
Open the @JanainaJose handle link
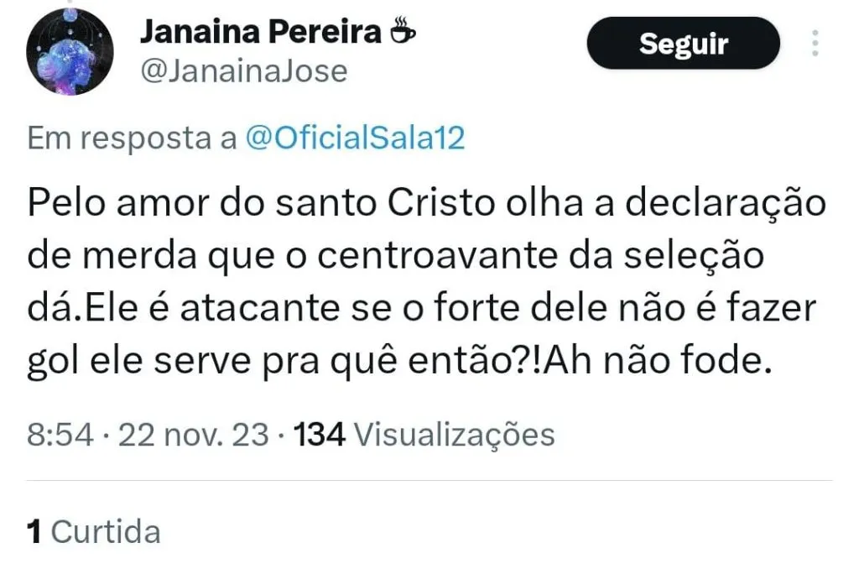(242, 71)
